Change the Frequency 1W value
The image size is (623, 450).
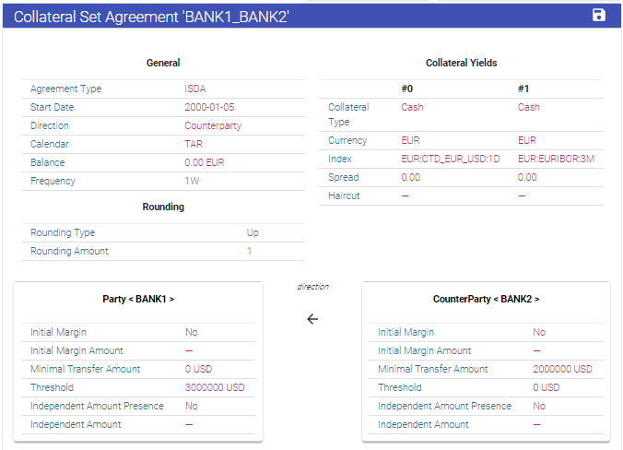coord(192,181)
